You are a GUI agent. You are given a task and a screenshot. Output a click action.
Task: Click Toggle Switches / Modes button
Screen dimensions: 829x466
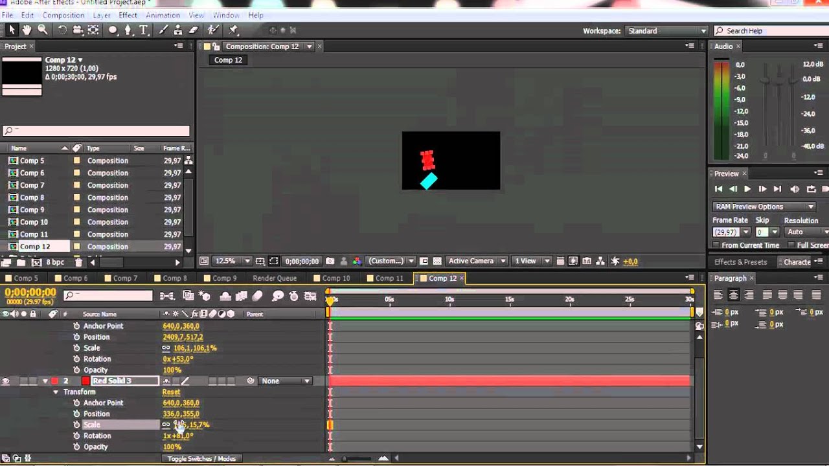click(201, 459)
